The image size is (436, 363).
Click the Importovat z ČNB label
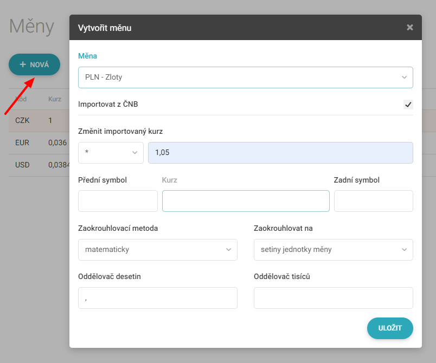point(108,104)
